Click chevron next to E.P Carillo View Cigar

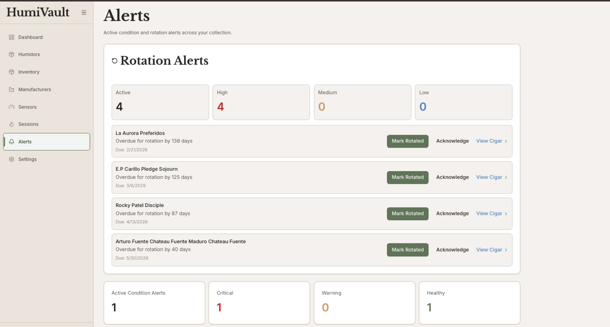(x=506, y=177)
